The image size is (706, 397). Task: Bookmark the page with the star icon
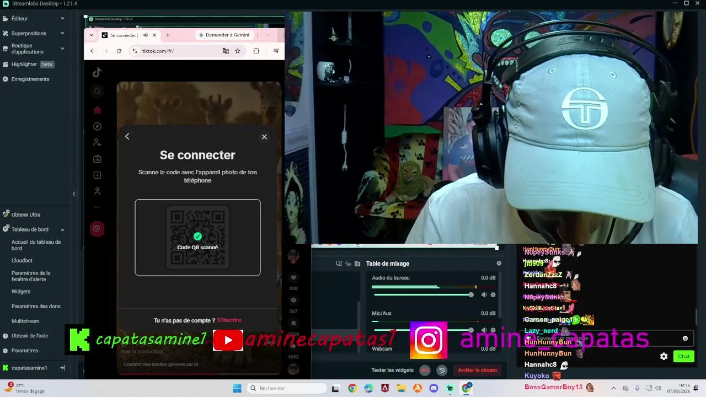238,51
